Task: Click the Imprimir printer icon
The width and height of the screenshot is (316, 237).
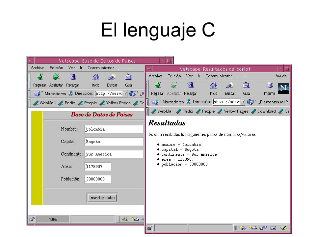Action: click(x=270, y=86)
